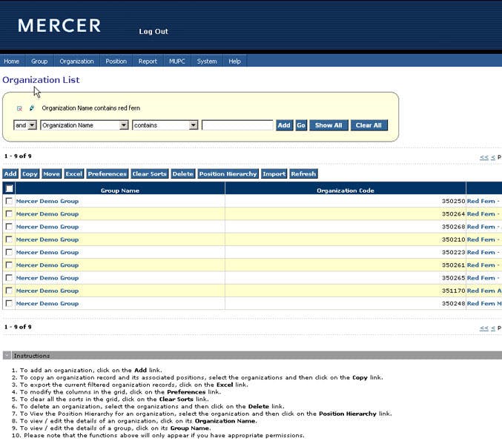Click the Position Hierarchy toolbar button

228,174
